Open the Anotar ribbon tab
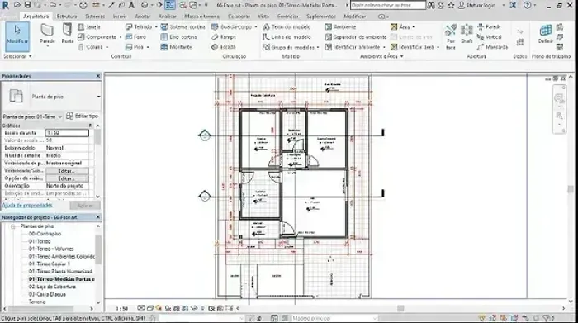The height and width of the screenshot is (323, 578). (x=142, y=17)
